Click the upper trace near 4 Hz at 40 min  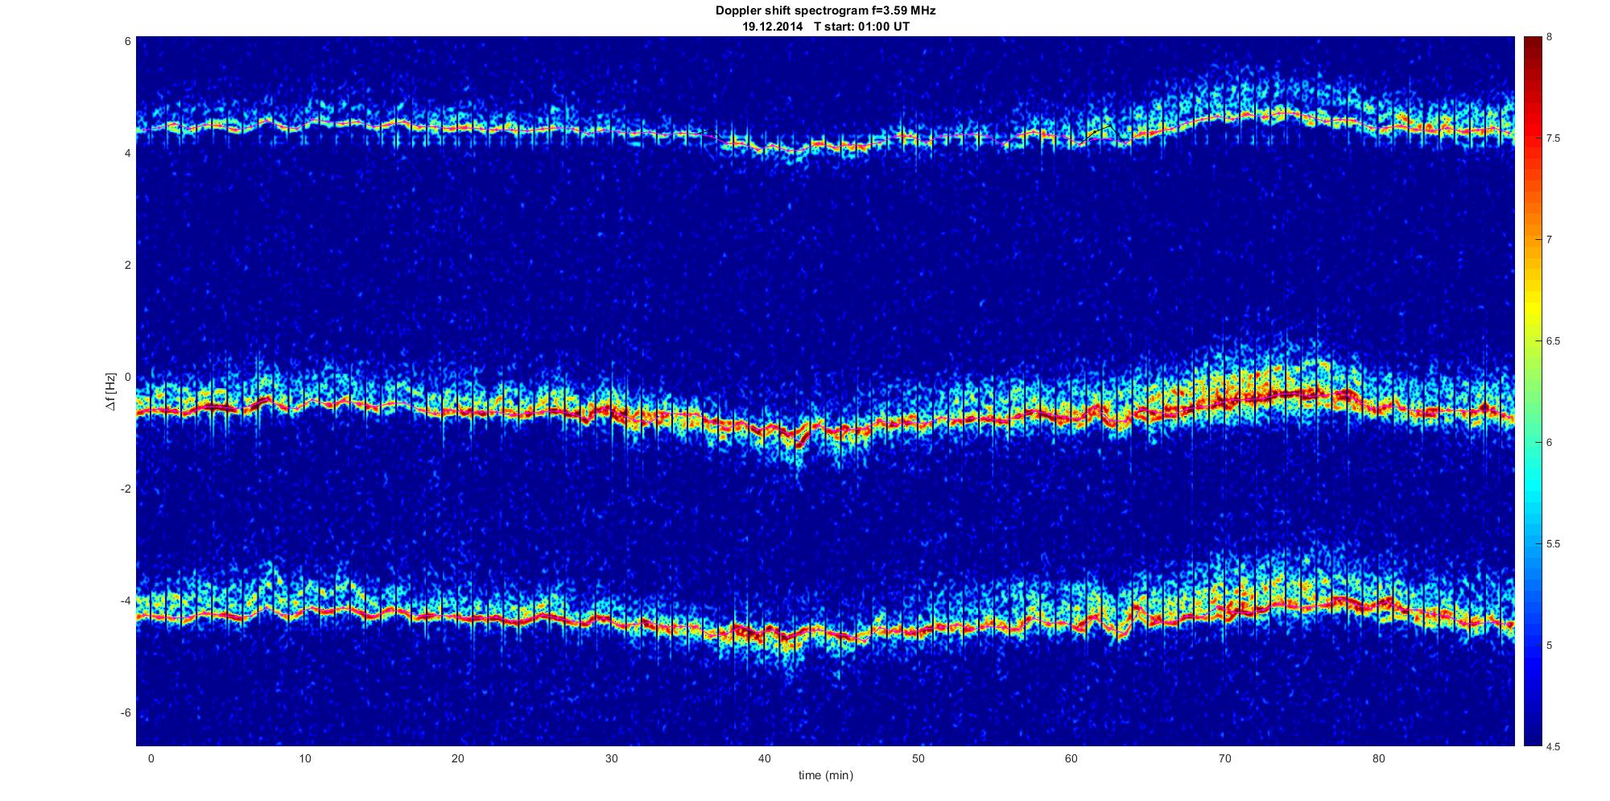point(765,148)
